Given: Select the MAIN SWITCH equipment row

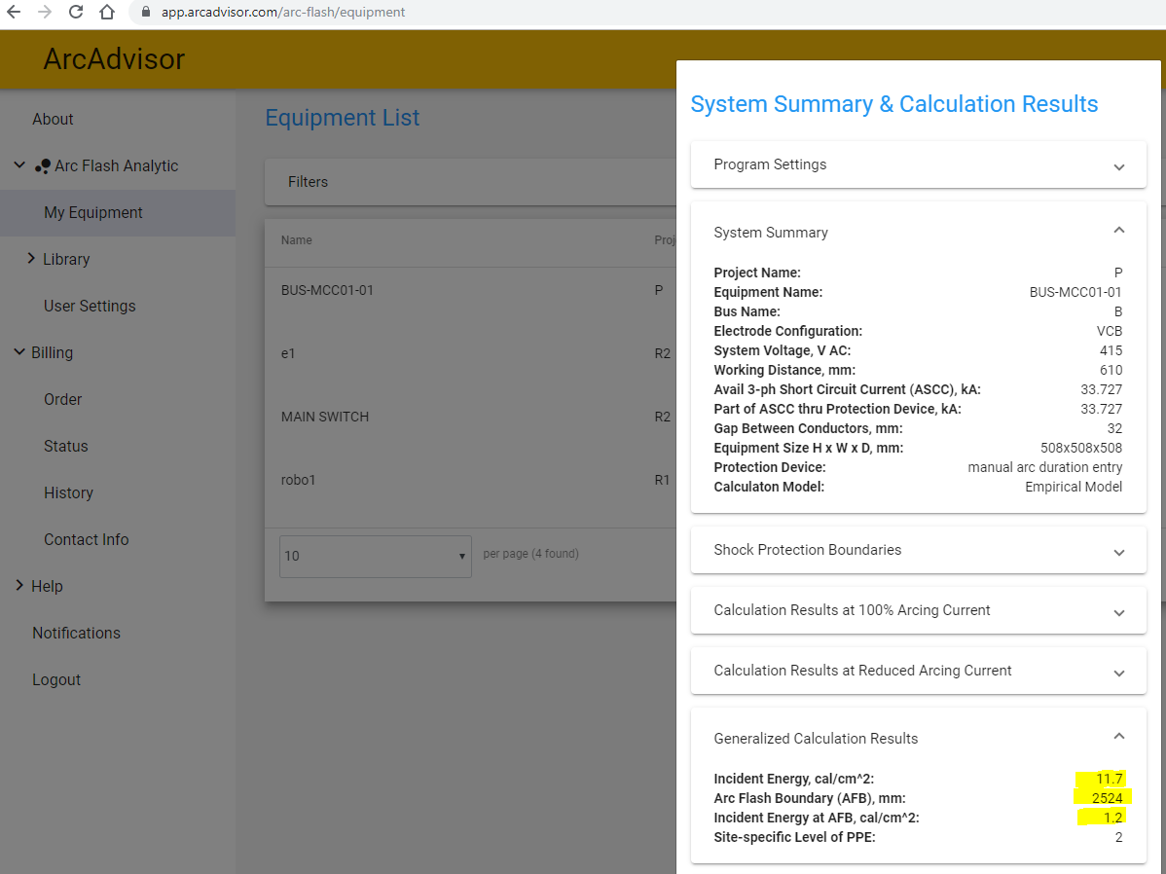Looking at the screenshot, I should pos(470,417).
